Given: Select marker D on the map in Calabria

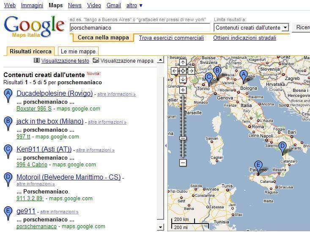Looking at the screenshot, I should click(283, 147).
